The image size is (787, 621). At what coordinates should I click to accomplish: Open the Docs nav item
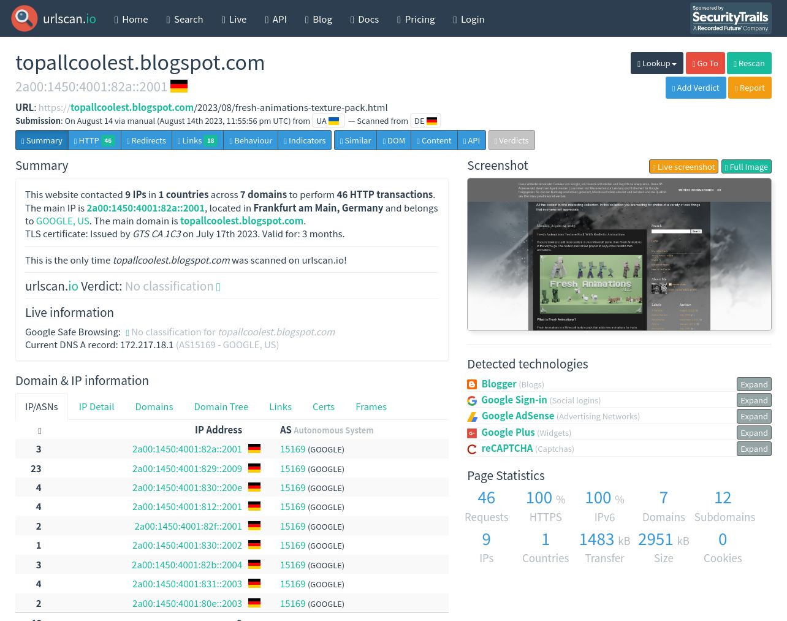point(365,19)
